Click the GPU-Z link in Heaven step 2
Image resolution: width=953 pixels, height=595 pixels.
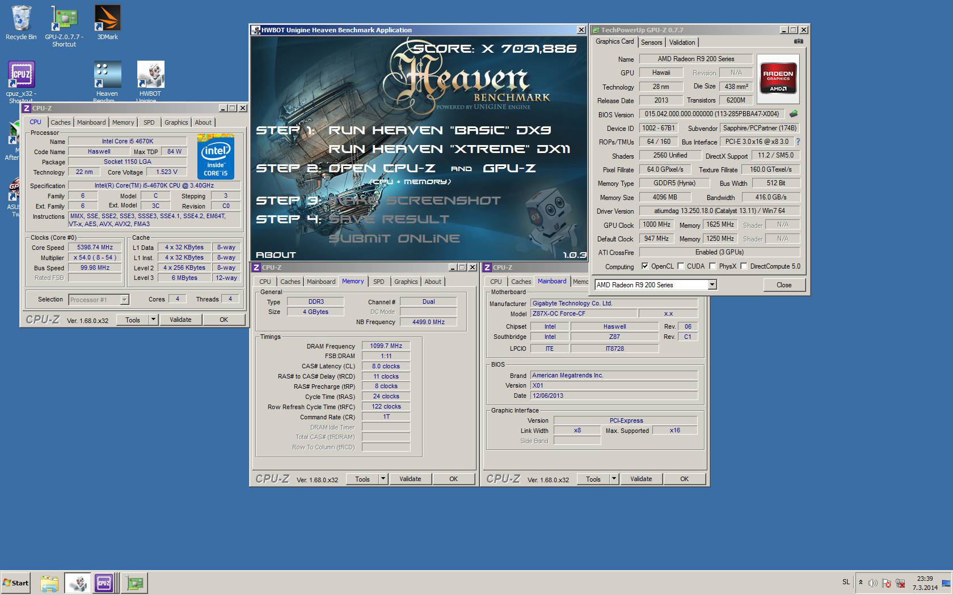tap(509, 168)
